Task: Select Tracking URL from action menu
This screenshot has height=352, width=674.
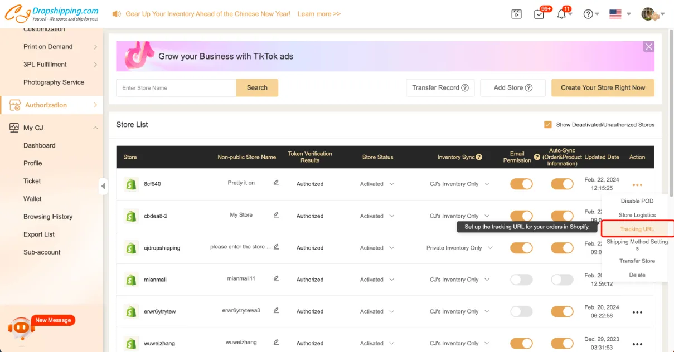Action: click(x=637, y=229)
